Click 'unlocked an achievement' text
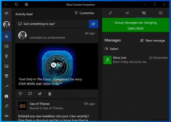Image resolution: width=171 pixels, height=122 pixels. pyautogui.click(x=47, y=37)
